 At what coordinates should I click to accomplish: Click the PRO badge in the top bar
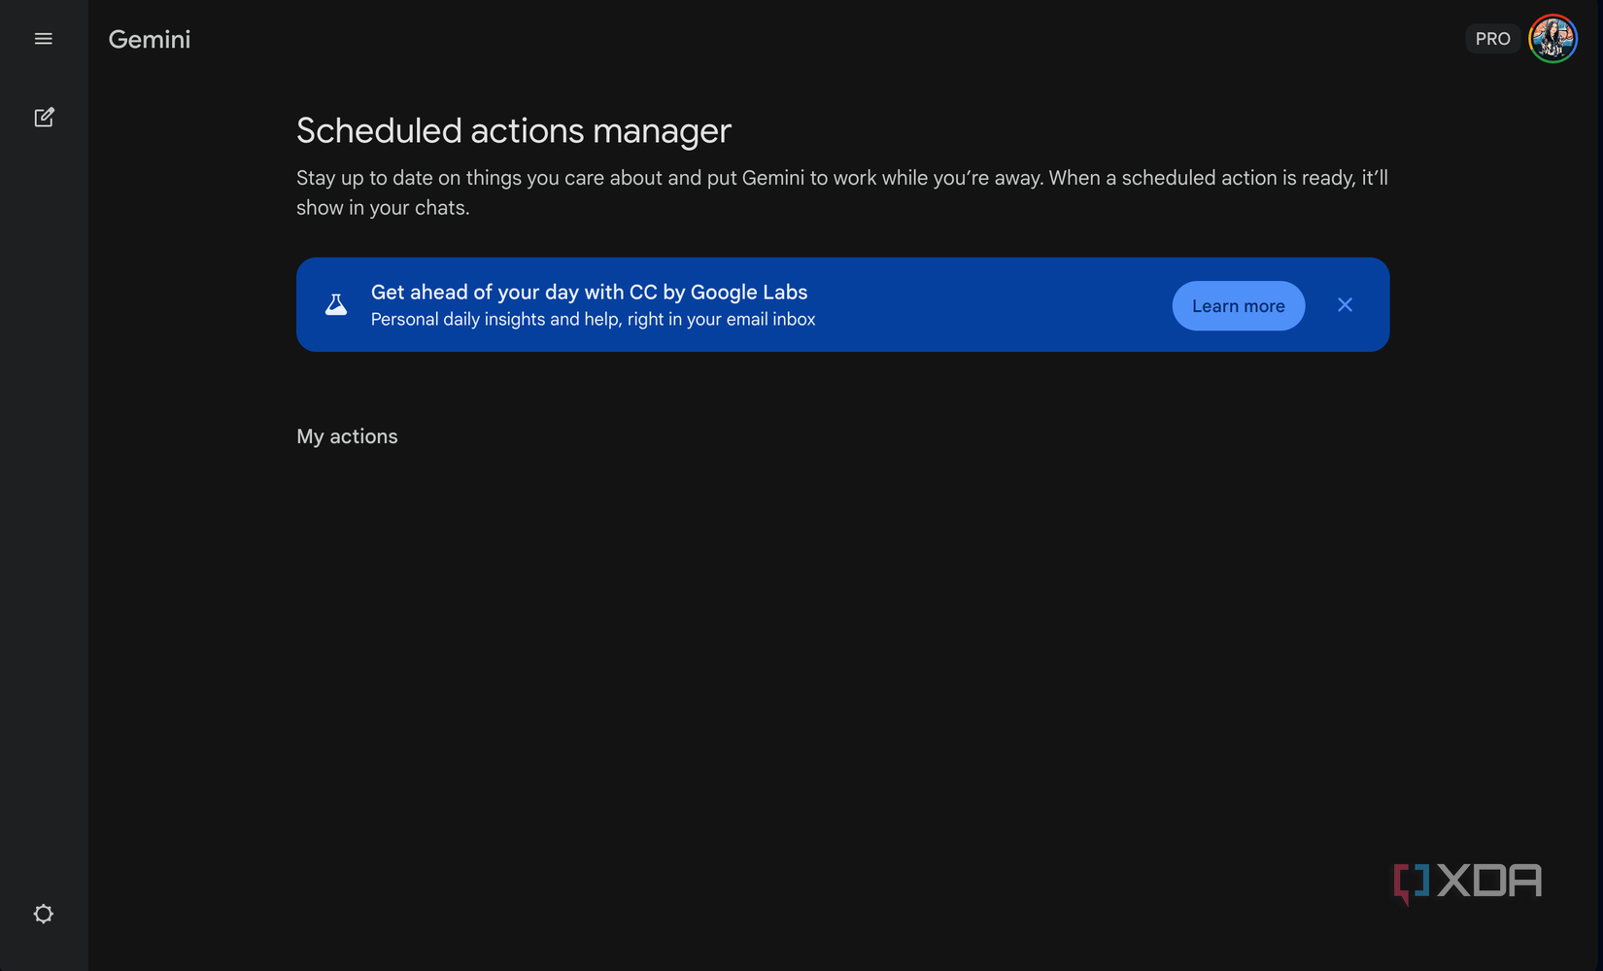[x=1491, y=38]
